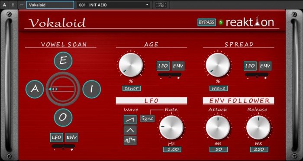Click the Age percent knob

click(x=131, y=65)
